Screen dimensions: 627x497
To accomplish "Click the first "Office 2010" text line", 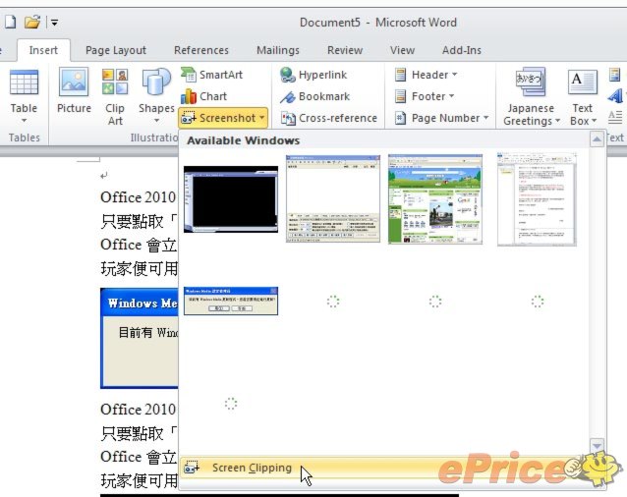I will click(138, 197).
